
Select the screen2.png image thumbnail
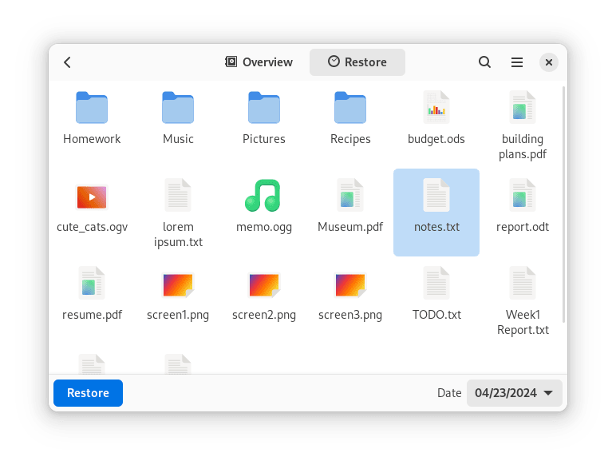tap(264, 284)
